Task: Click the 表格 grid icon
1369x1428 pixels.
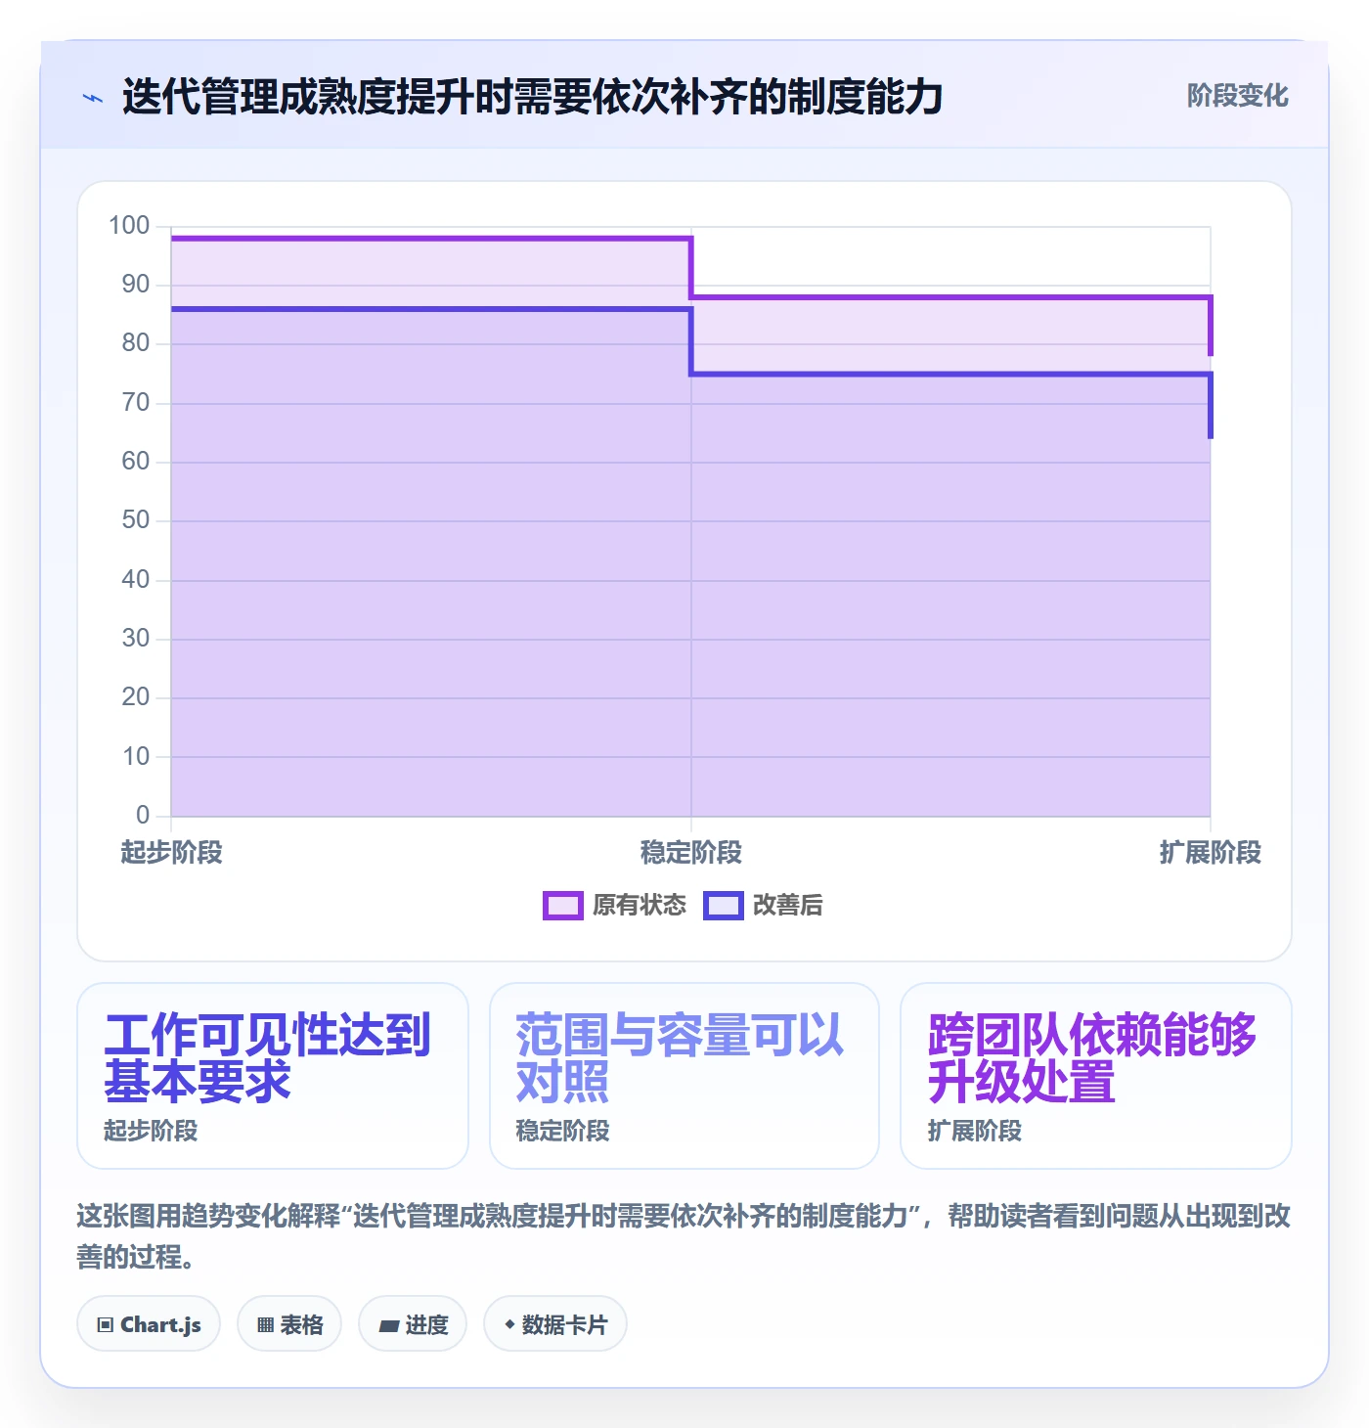Action: pyautogui.click(x=265, y=1325)
